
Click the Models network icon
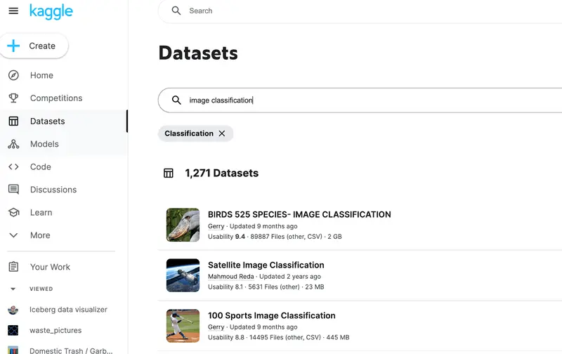(13, 144)
